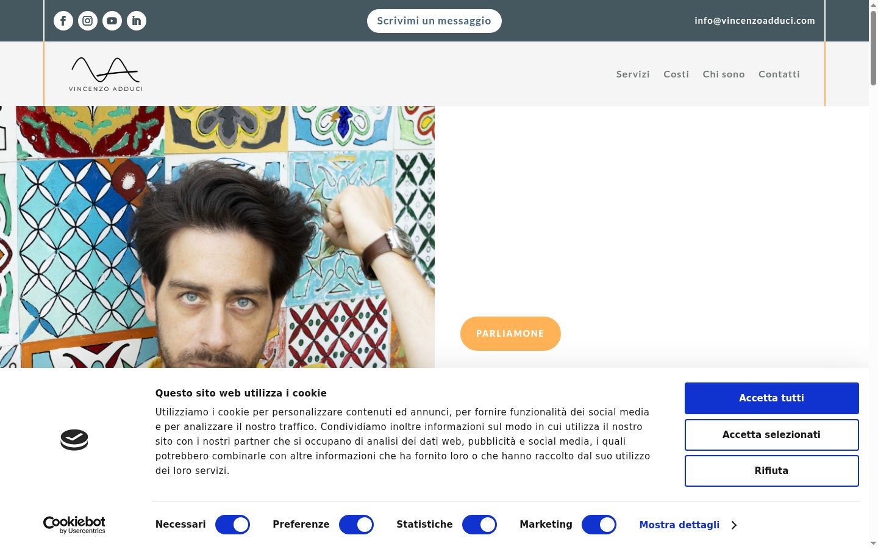This screenshot has width=878, height=549.
Task: Click the hero portrait photo
Action: point(217,237)
